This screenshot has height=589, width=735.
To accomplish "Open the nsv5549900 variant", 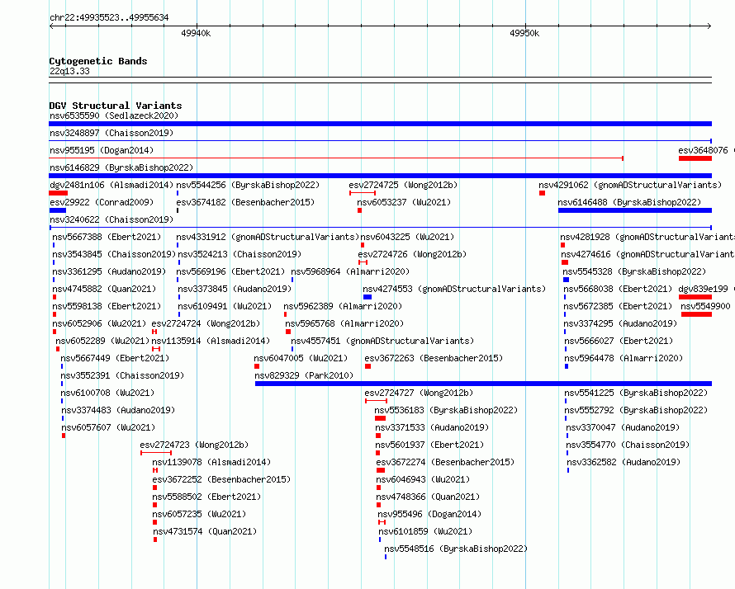I will [705, 306].
